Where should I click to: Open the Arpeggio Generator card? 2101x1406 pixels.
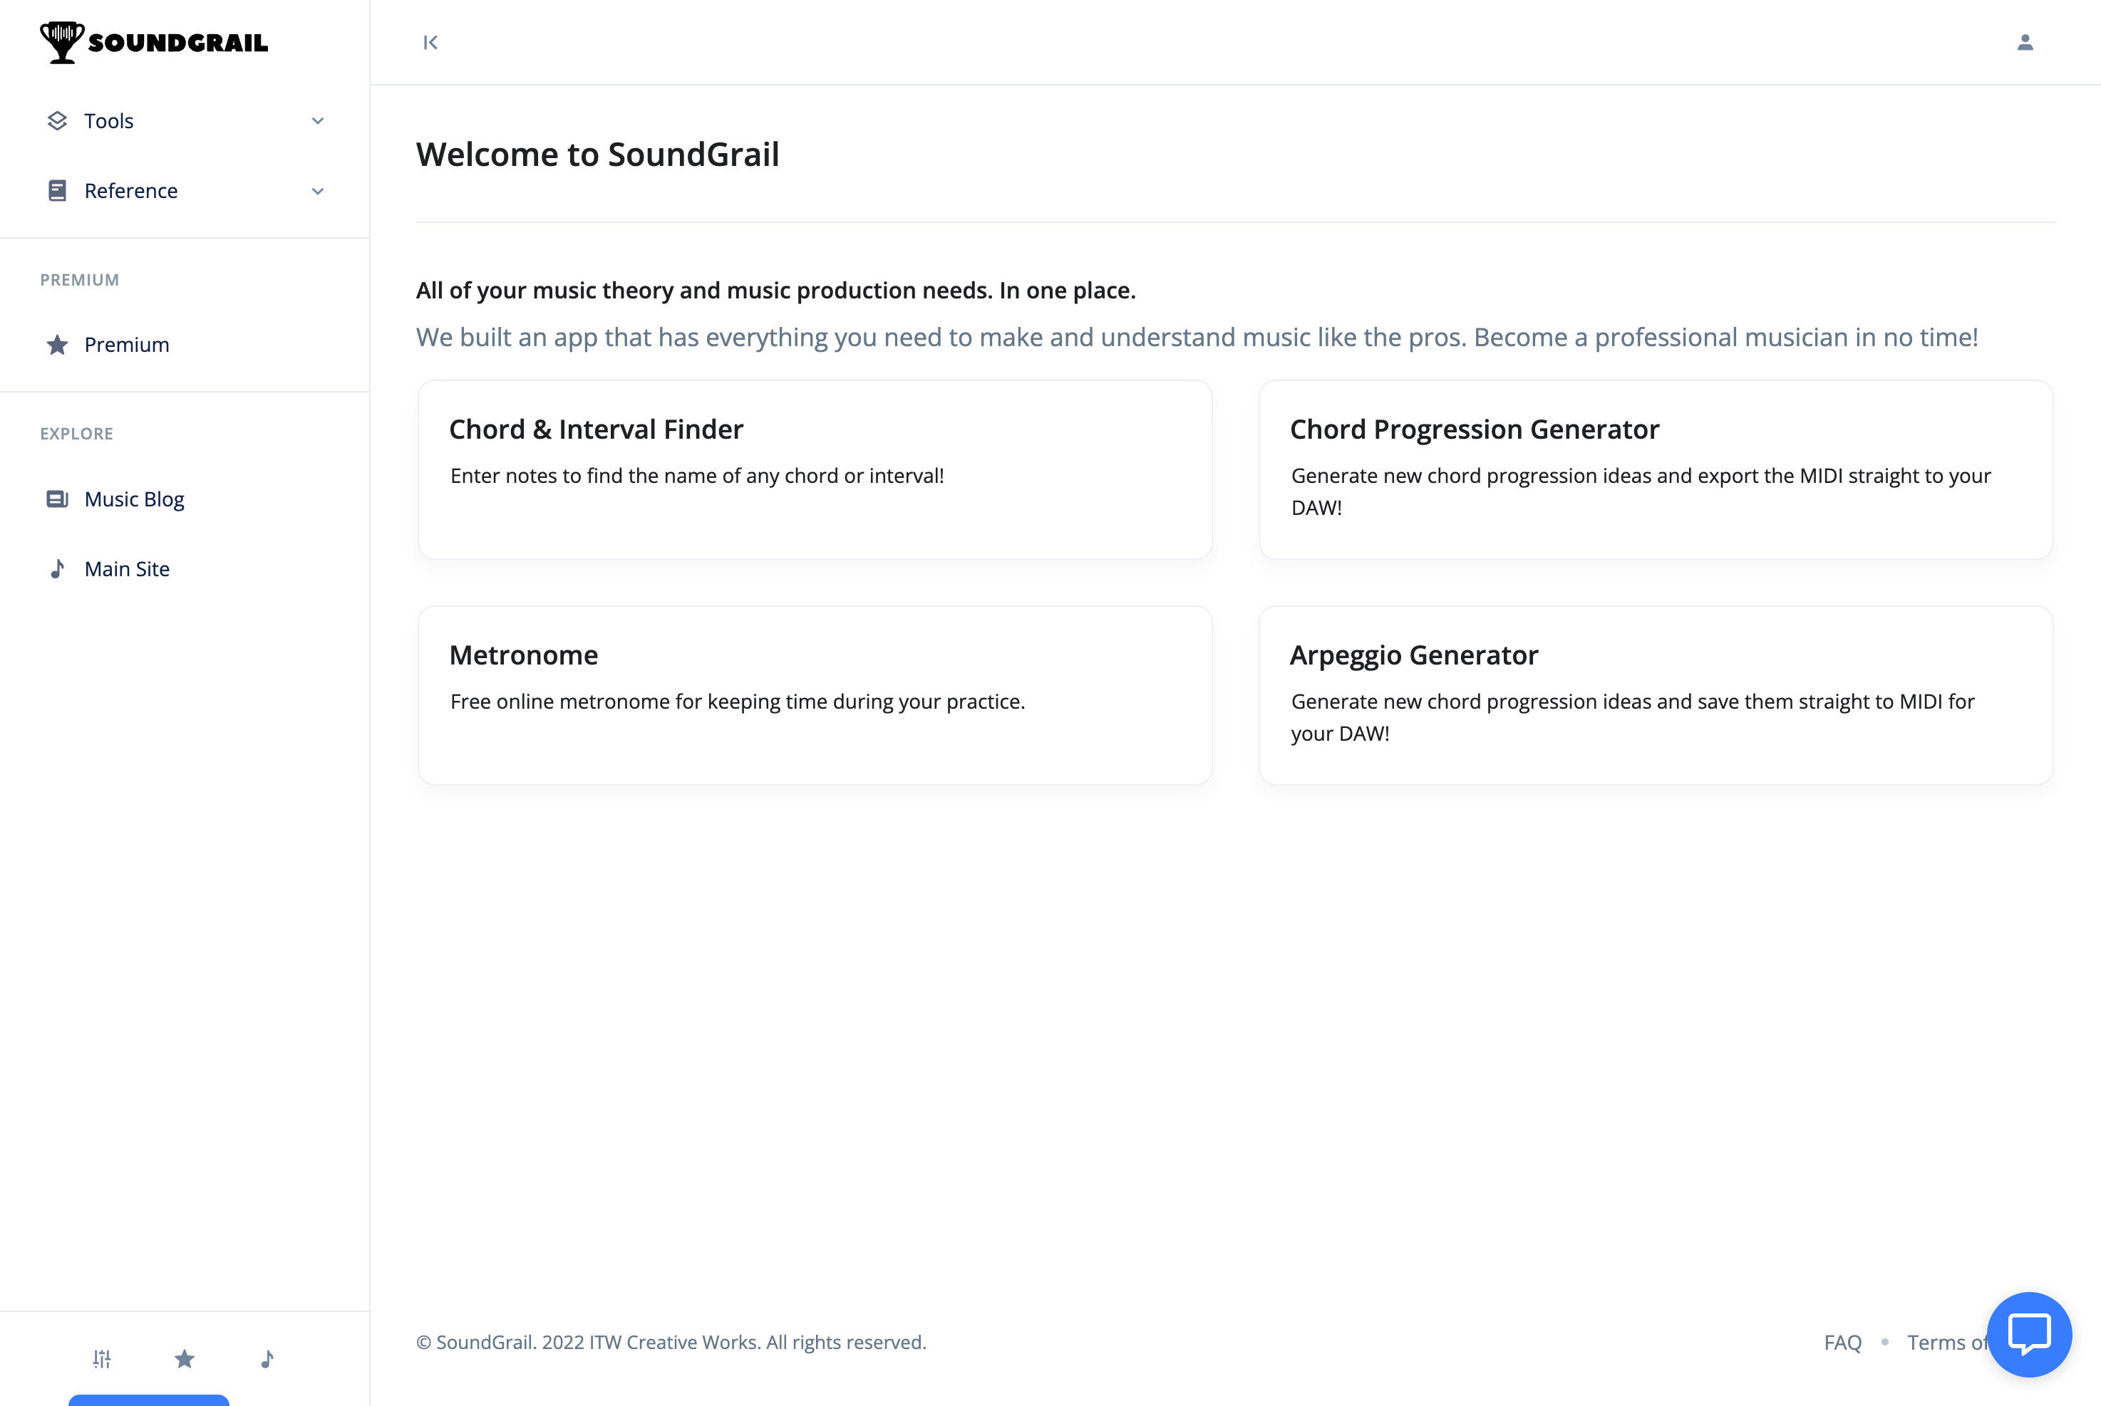1656,696
